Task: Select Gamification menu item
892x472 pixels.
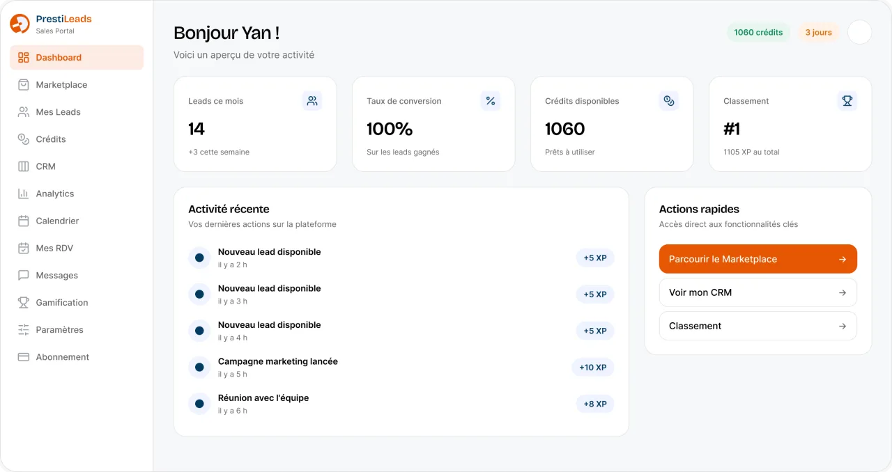Action: [77, 302]
